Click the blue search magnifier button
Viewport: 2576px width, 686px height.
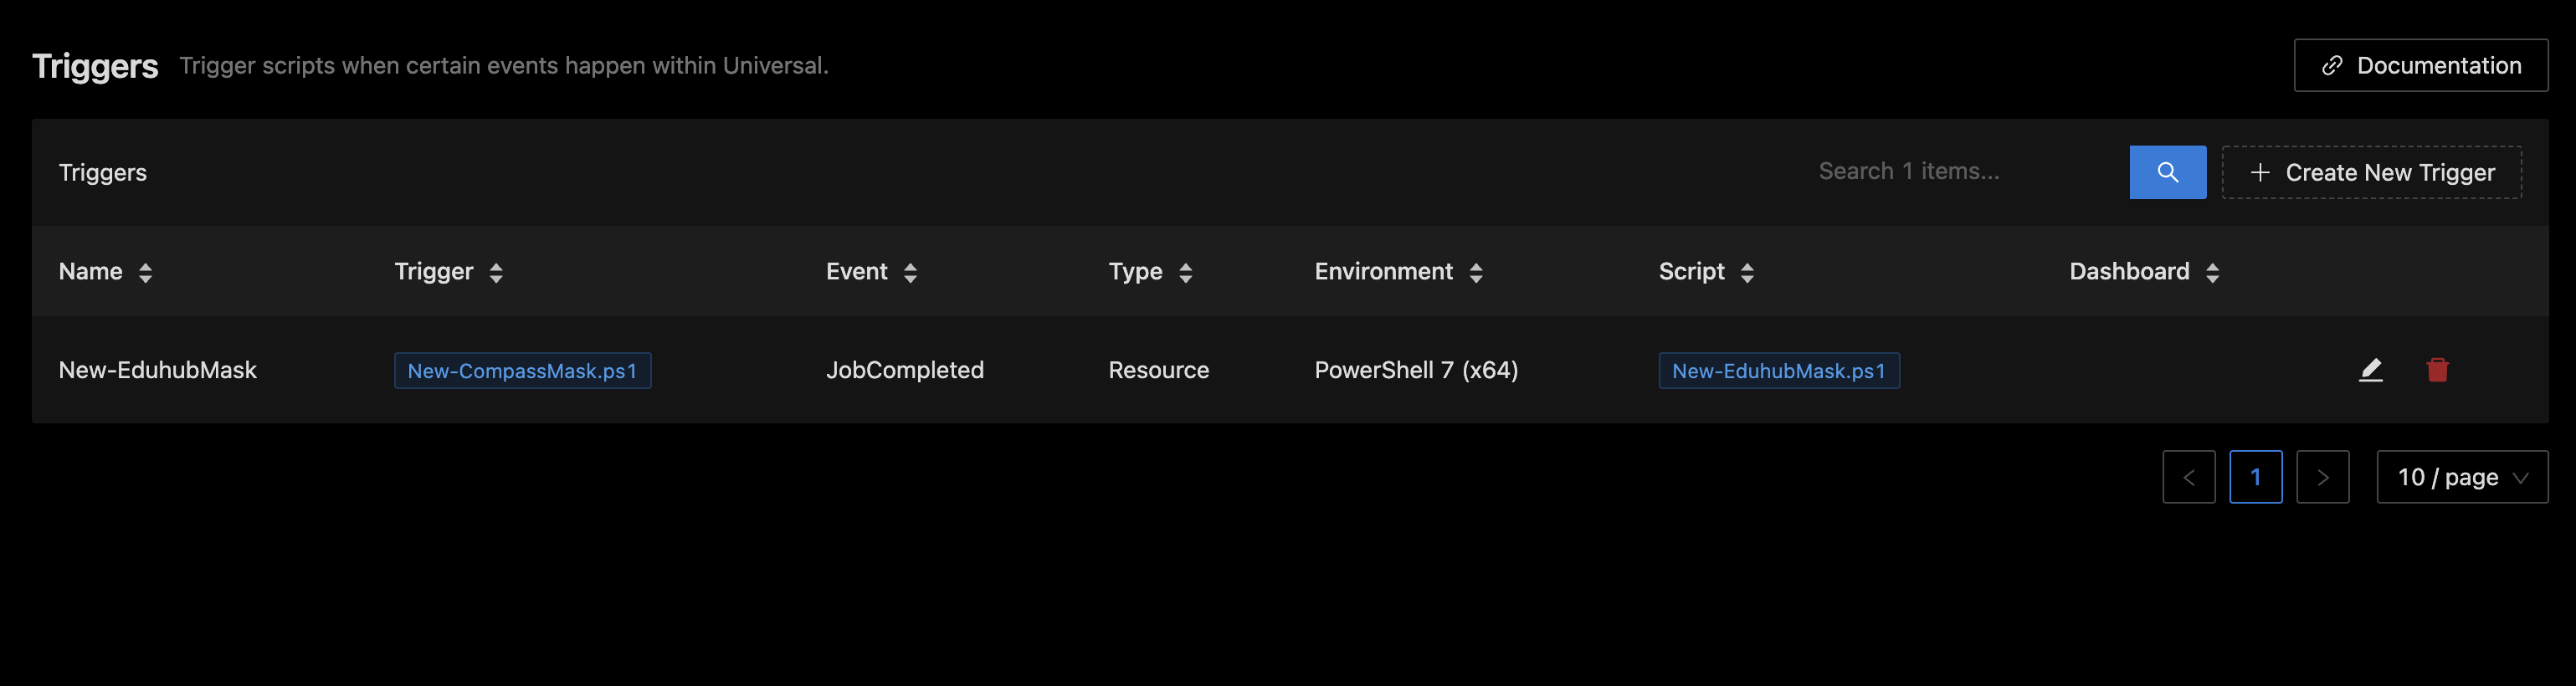[2167, 172]
